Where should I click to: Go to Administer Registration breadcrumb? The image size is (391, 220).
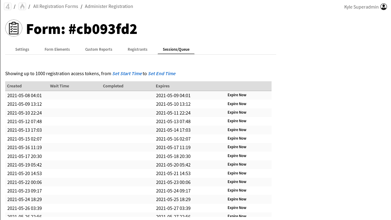tap(109, 6)
